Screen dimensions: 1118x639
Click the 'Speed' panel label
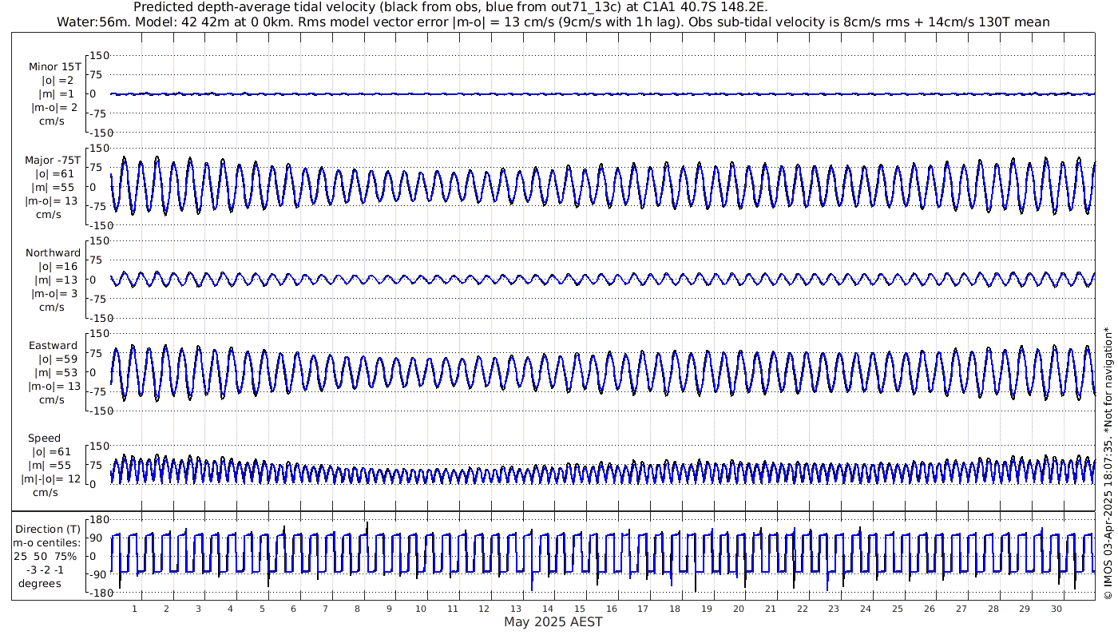tap(44, 439)
